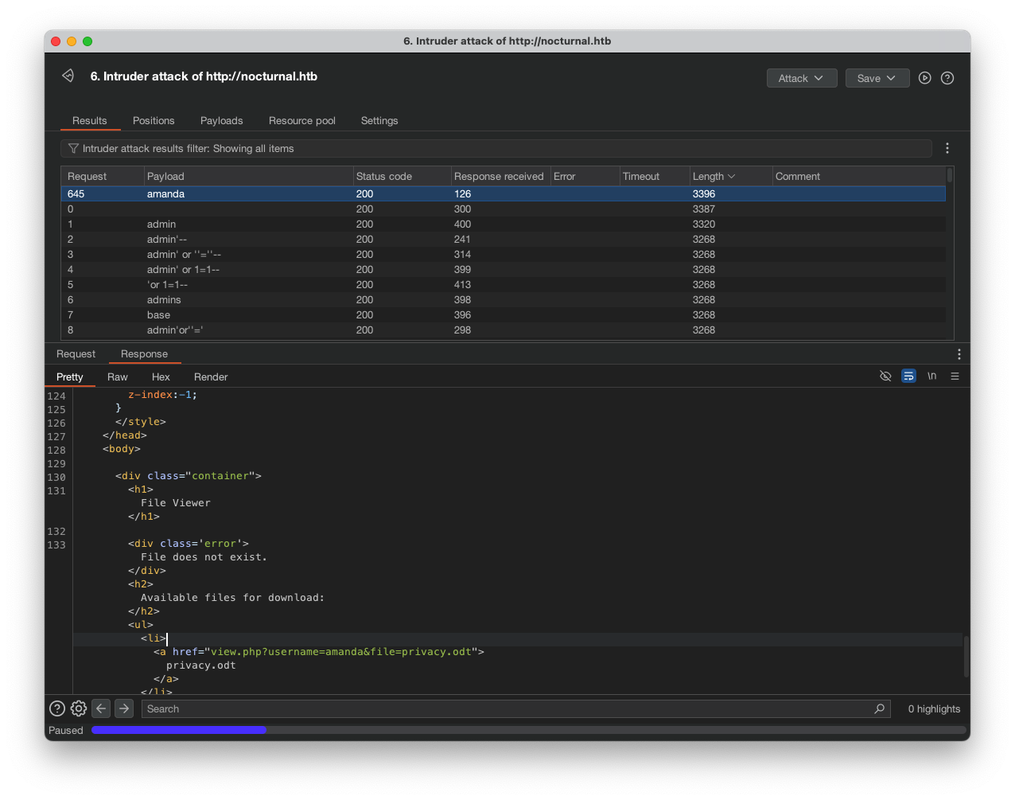Click the Paused status text
Viewport: 1015px width, 800px height.
pyautogui.click(x=66, y=731)
